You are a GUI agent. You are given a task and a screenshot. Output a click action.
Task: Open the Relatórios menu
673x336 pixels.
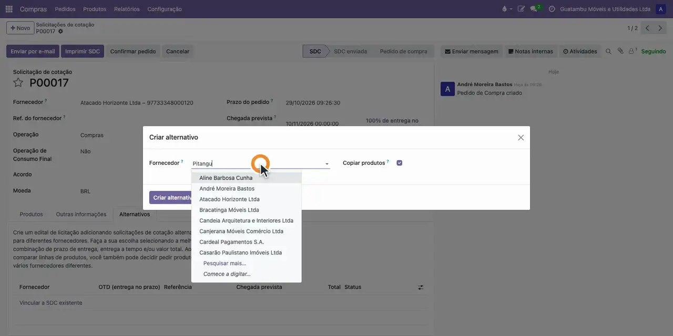127,9
